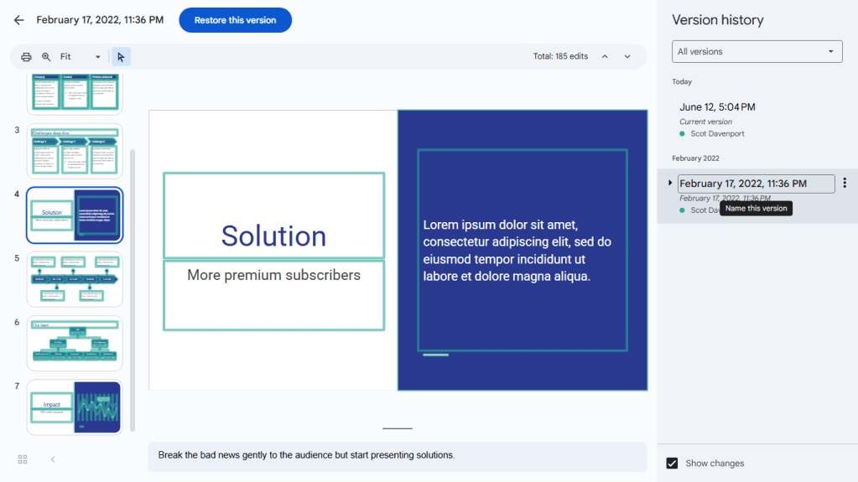858x482 pixels.
Task: Open the grid view icon
Action: (23, 459)
